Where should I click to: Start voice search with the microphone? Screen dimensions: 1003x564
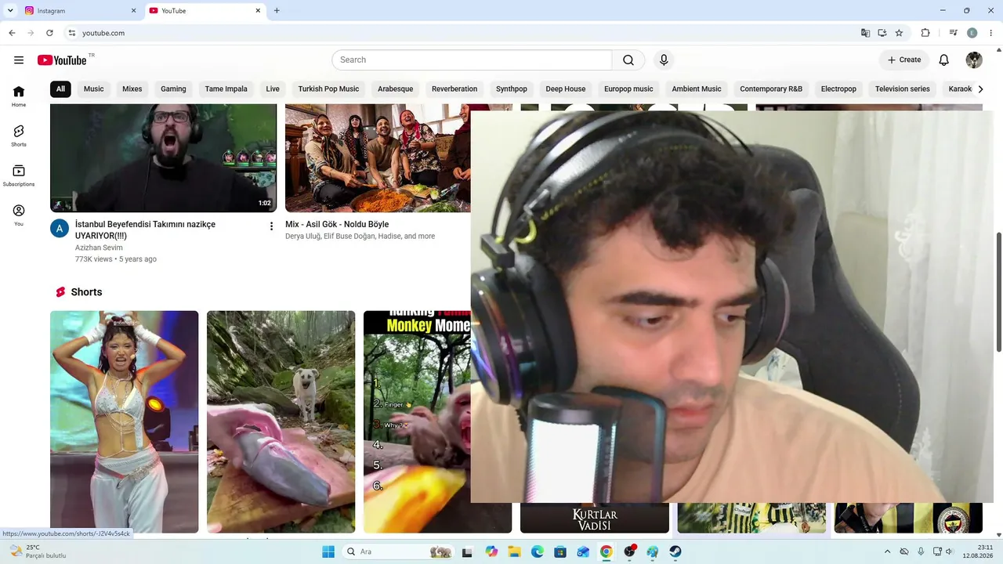664,60
